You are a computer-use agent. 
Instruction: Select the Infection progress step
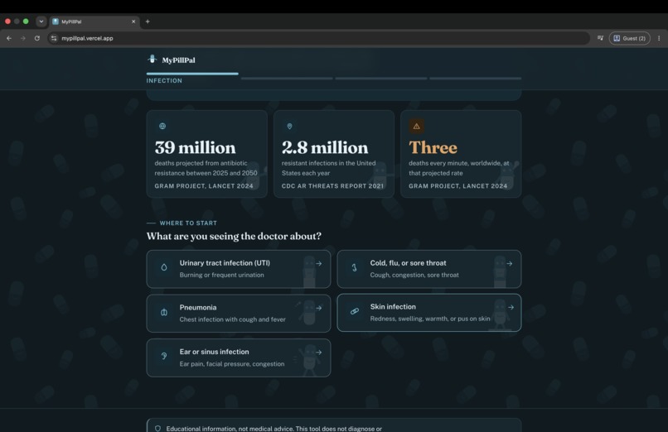192,78
